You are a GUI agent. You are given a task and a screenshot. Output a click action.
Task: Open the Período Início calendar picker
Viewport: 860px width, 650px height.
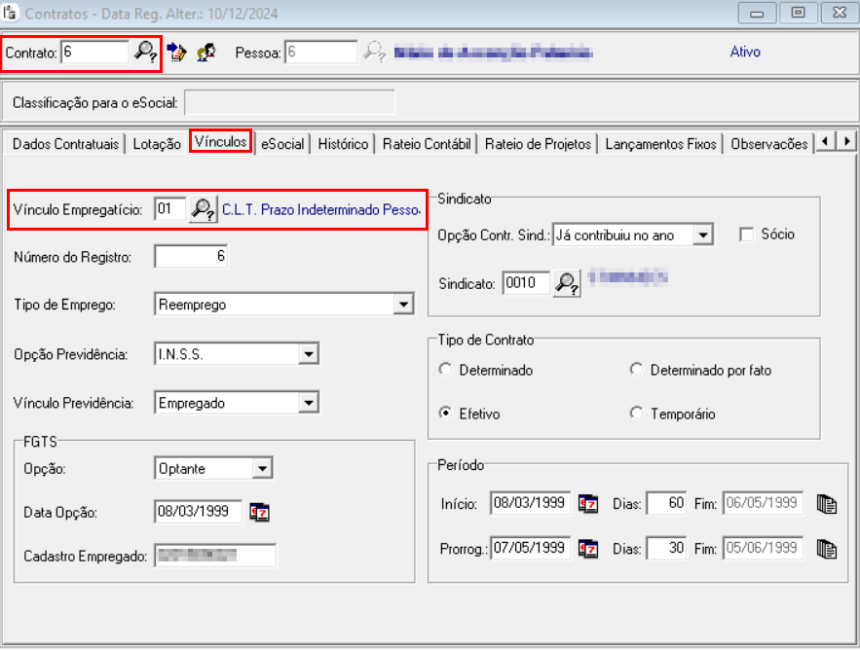(x=588, y=504)
